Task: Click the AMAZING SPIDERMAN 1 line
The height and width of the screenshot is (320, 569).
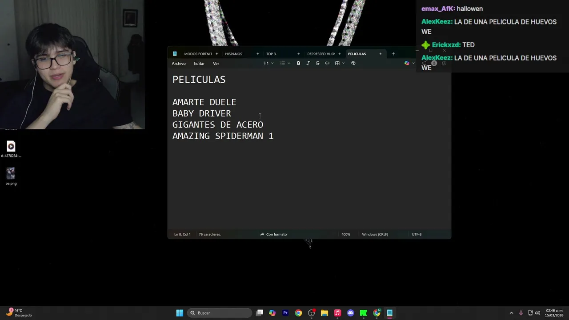Action: (223, 136)
